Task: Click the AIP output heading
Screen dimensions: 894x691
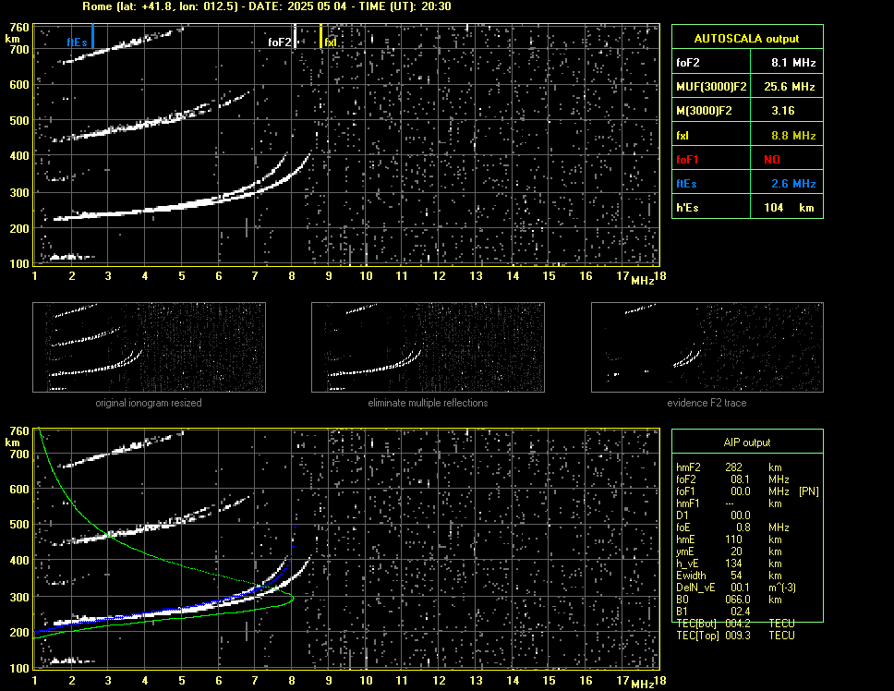Action: click(x=747, y=442)
